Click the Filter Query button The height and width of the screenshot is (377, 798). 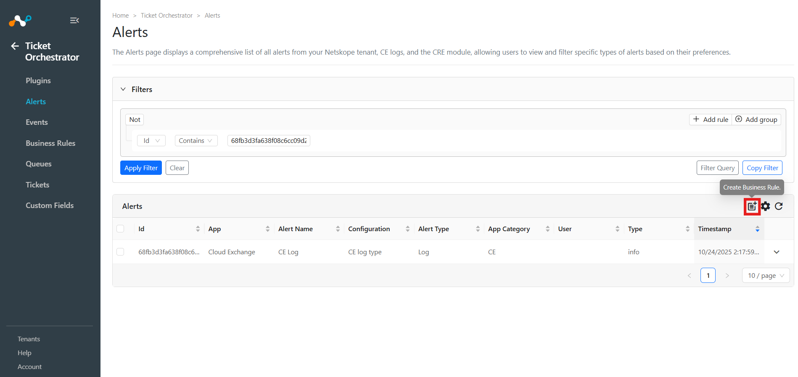tap(717, 168)
